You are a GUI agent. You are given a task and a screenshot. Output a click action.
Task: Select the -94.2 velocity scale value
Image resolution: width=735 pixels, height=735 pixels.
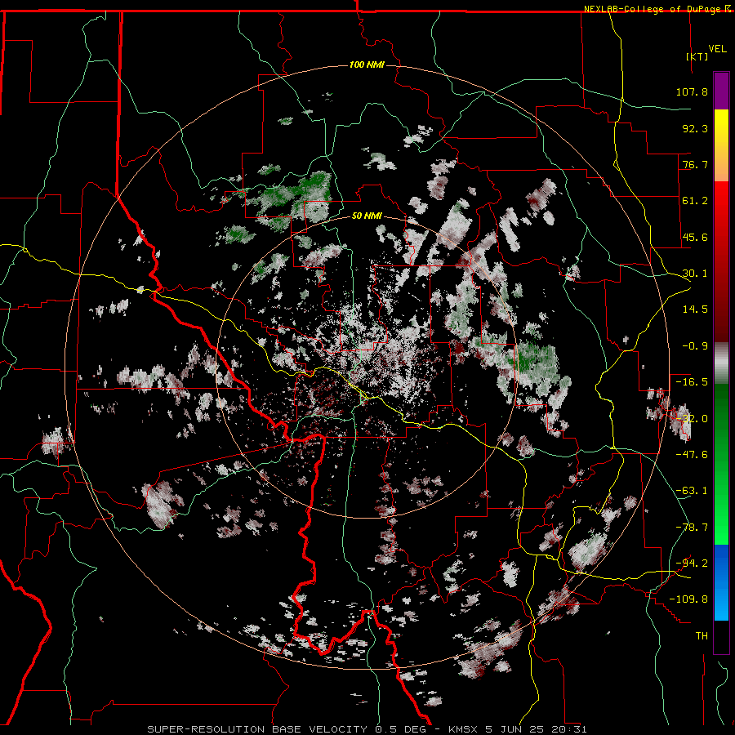pos(692,563)
